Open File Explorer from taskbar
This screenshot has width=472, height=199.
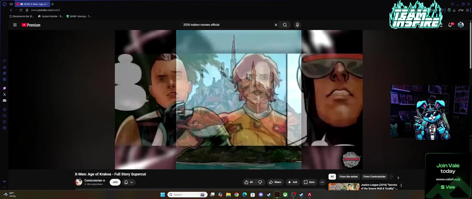tap(228, 195)
